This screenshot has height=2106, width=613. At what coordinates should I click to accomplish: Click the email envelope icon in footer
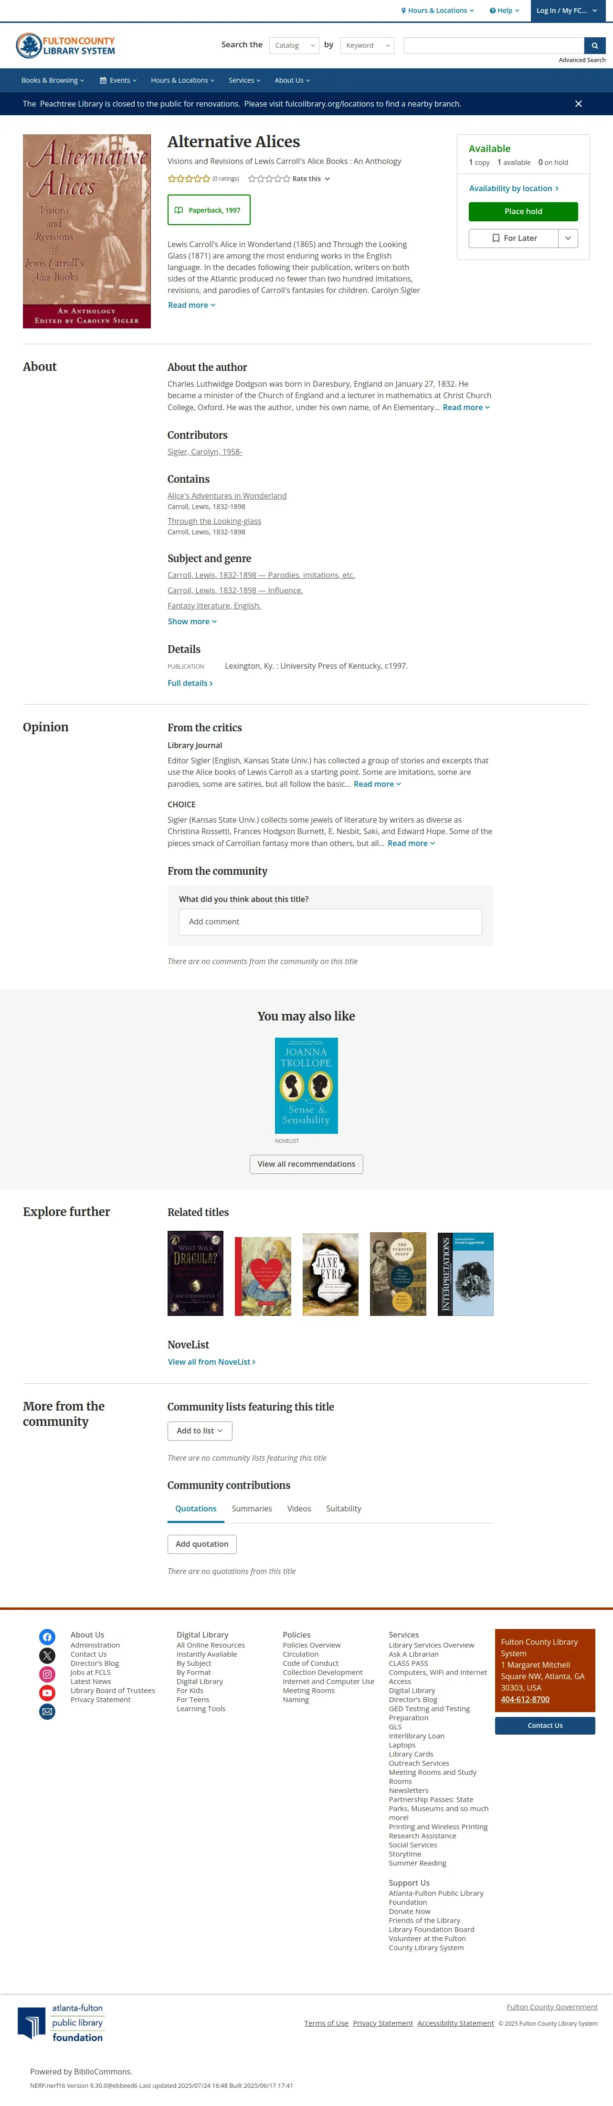[47, 1712]
